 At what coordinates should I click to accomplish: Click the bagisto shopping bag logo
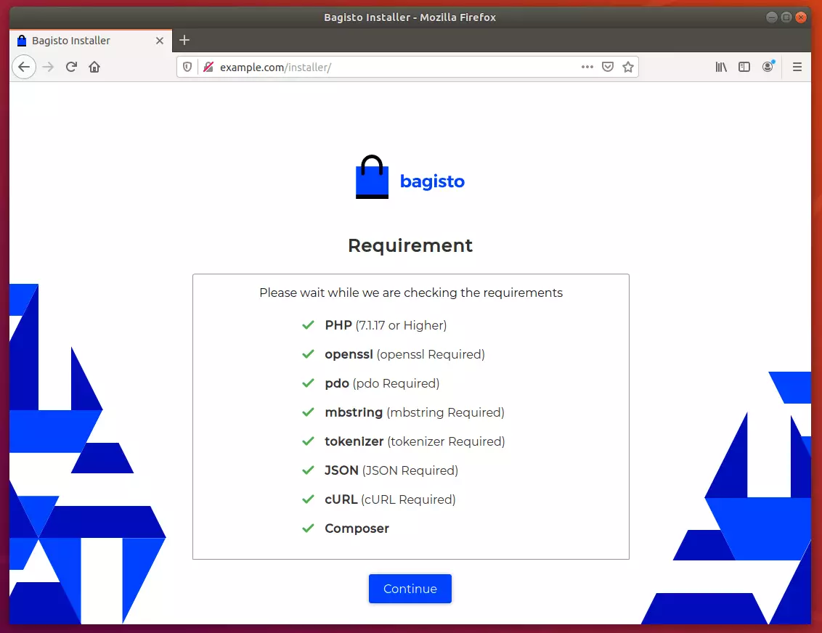click(x=373, y=177)
